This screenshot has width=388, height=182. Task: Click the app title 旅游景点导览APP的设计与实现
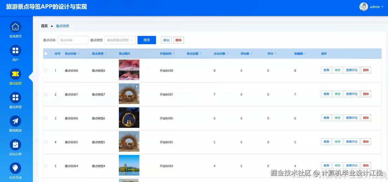point(46,7)
